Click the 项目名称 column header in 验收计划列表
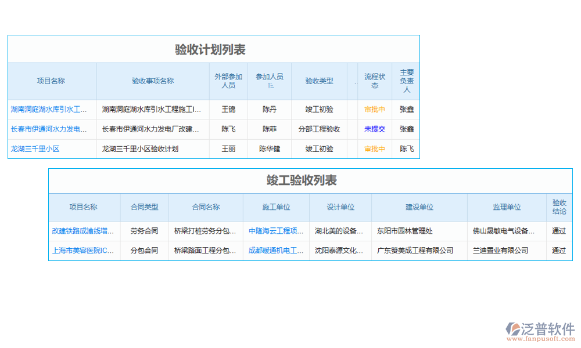 point(52,81)
